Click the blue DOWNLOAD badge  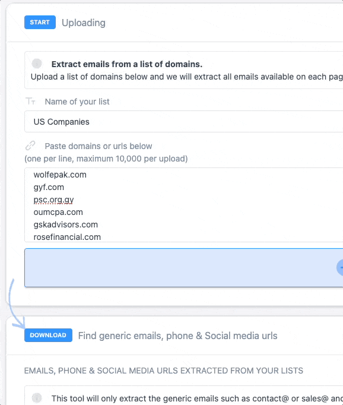pos(48,336)
